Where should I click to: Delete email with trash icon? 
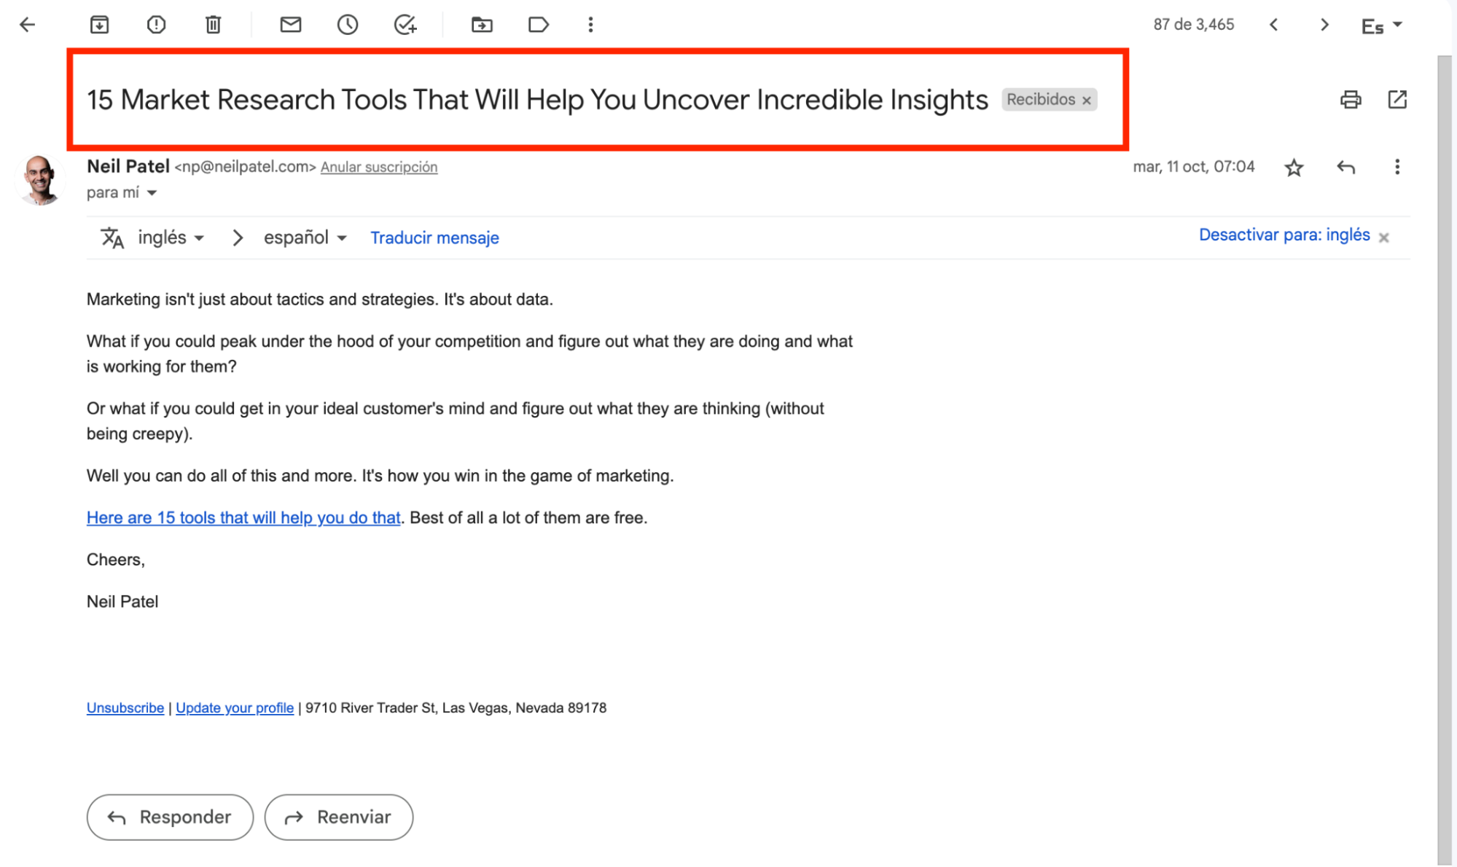213,25
